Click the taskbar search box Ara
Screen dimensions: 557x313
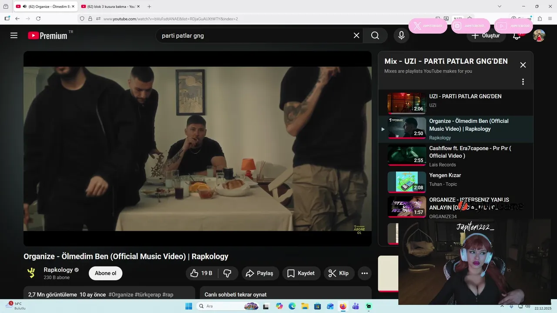tap(228, 306)
